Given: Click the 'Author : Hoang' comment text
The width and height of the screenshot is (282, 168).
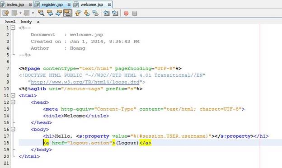Looking at the screenshot, I should point(58,48).
